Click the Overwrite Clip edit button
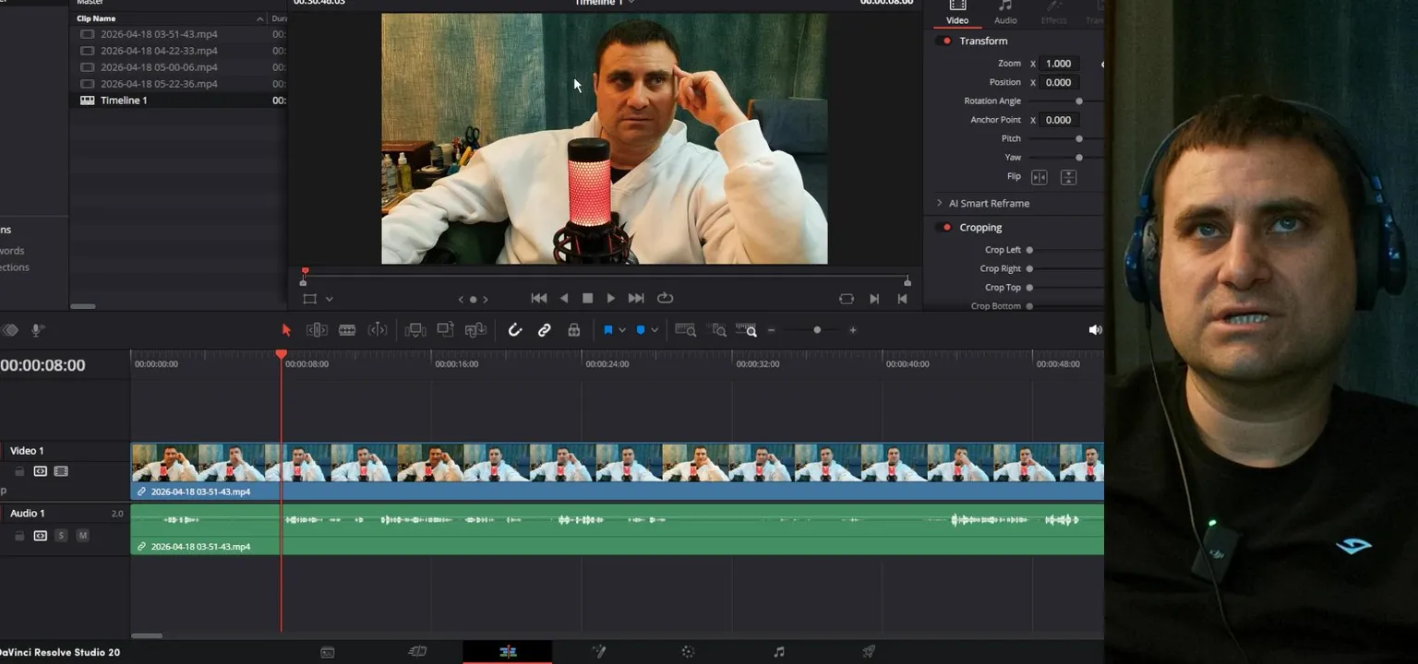Viewport: 1418px width, 664px height. point(446,330)
